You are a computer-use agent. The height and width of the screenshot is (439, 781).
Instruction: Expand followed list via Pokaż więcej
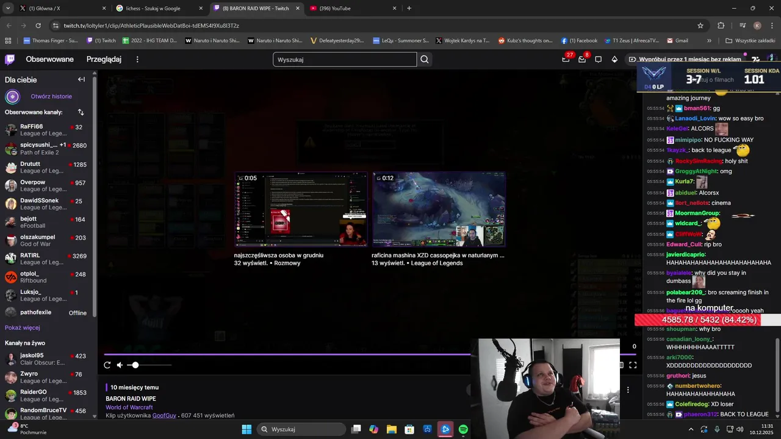point(23,327)
